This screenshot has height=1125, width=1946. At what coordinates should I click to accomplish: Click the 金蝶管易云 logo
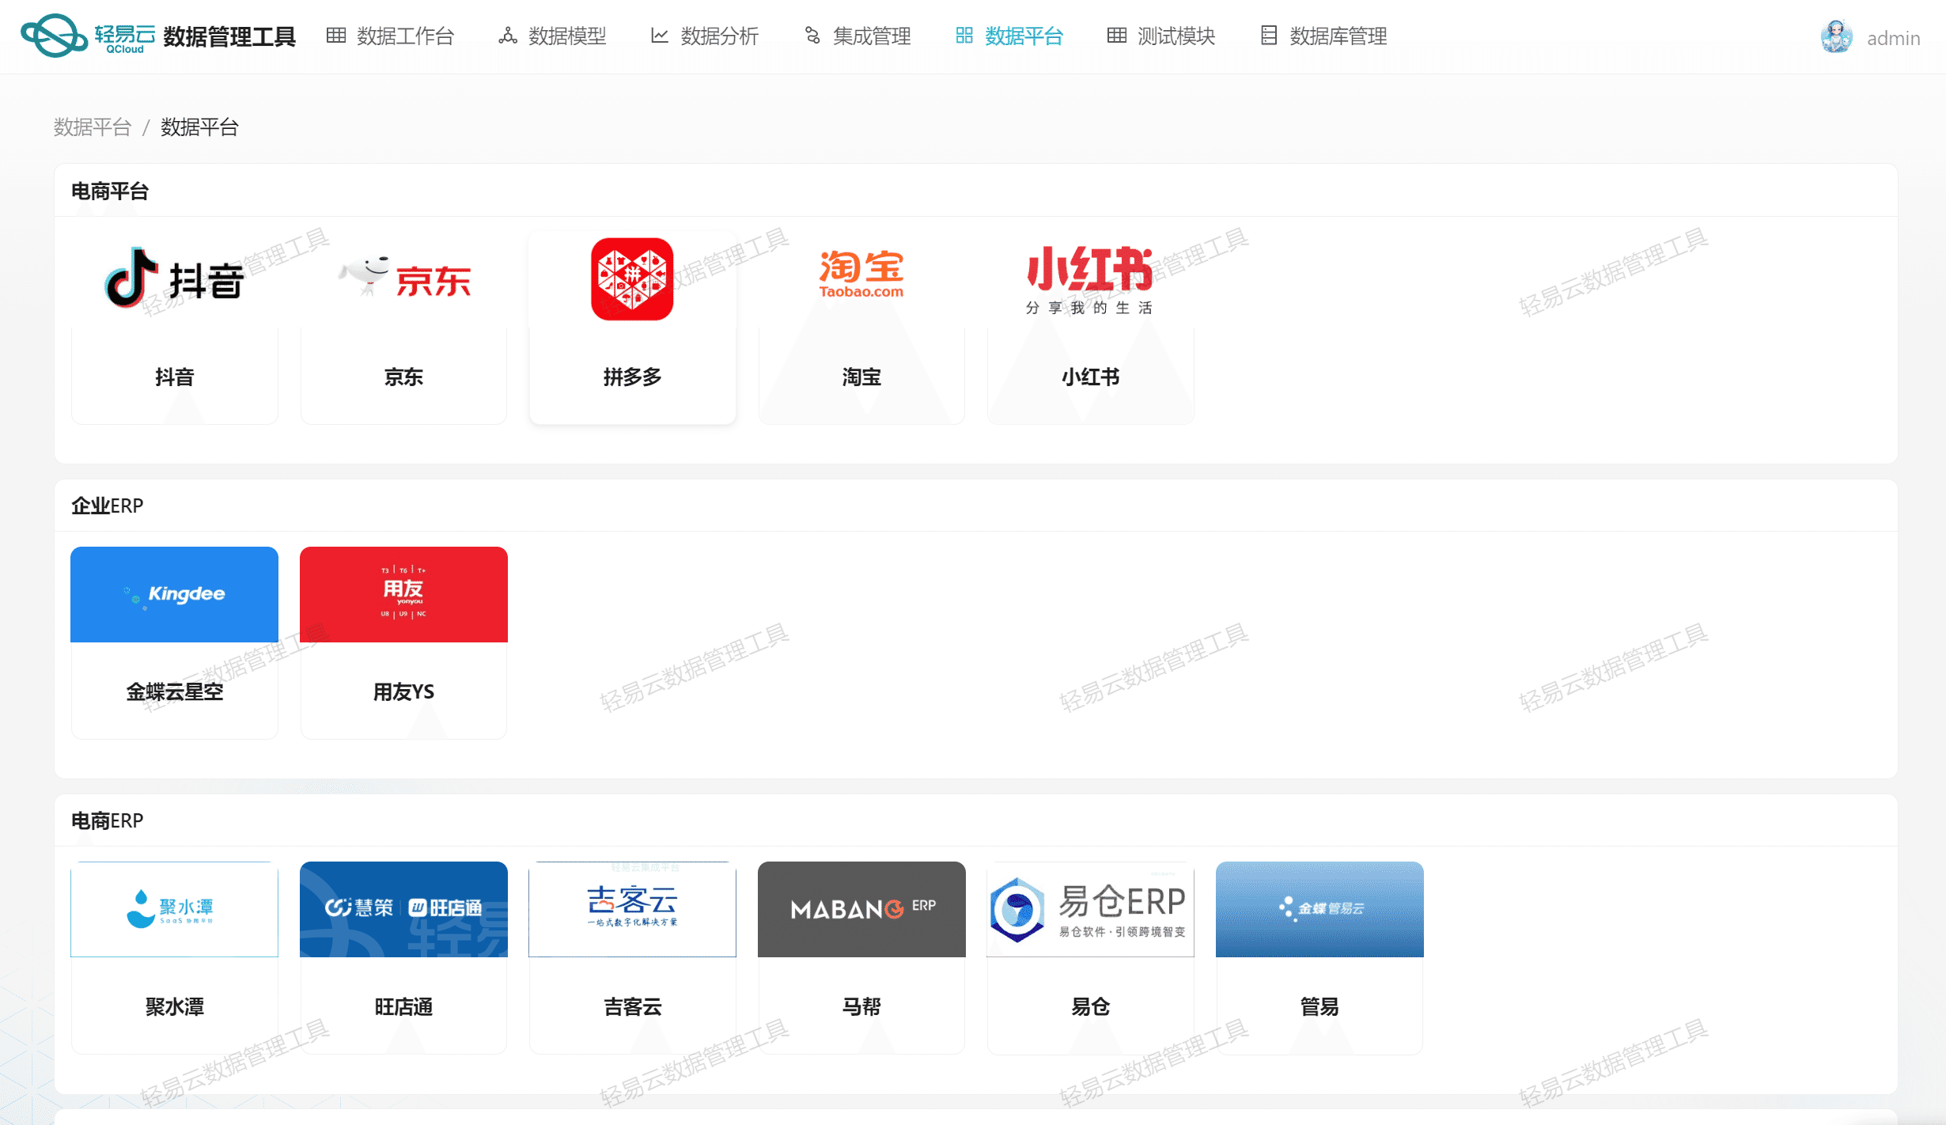click(x=1319, y=909)
